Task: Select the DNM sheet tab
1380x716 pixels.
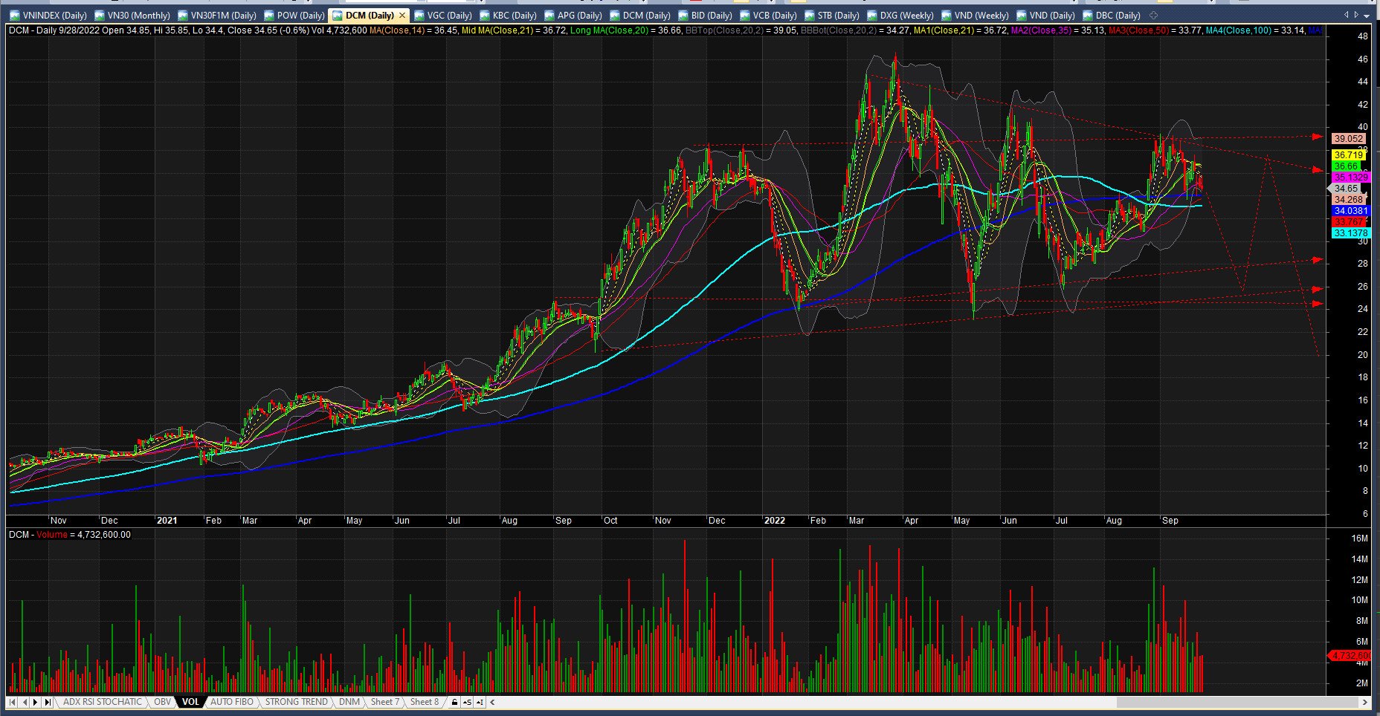Action: coord(349,702)
